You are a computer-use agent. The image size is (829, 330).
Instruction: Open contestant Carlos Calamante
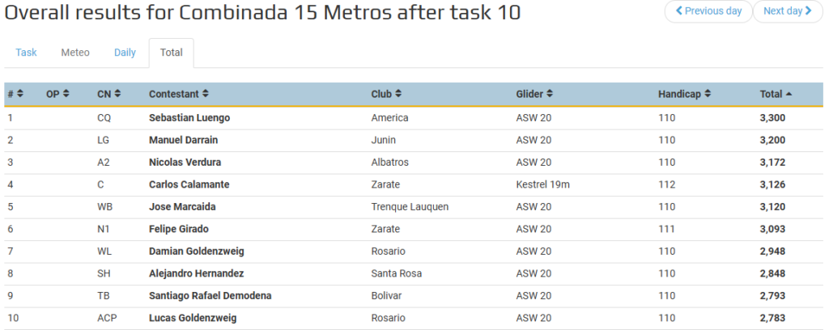(189, 184)
